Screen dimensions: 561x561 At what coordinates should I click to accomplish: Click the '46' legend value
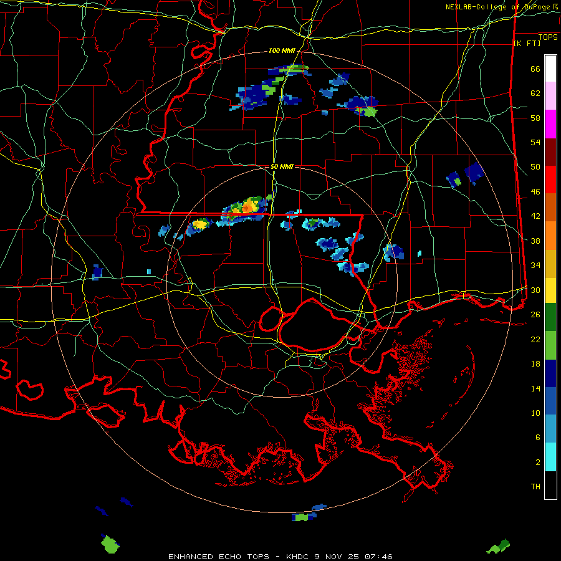point(535,192)
